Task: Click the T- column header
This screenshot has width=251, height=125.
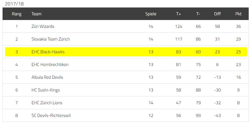Action: coord(198,14)
